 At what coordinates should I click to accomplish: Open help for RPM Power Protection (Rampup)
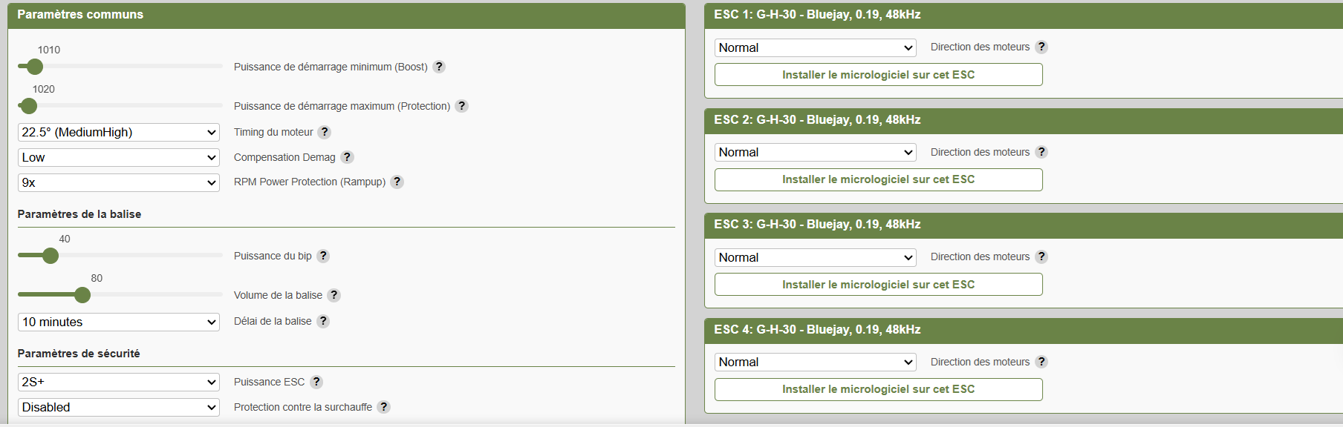[397, 182]
